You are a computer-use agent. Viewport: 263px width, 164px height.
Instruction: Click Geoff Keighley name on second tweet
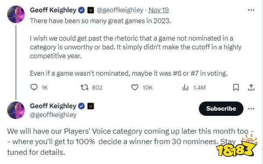tap(53, 106)
